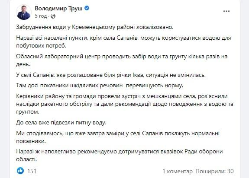
Task: Click the blue verified badge icon
Action: click(x=87, y=8)
